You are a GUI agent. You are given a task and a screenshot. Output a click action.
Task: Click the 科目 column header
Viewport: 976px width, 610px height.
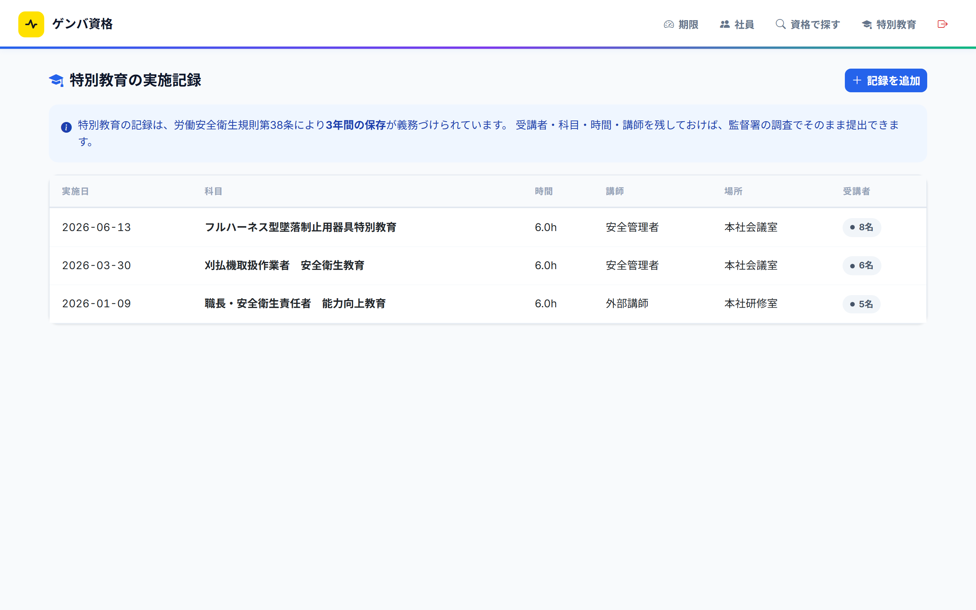213,191
